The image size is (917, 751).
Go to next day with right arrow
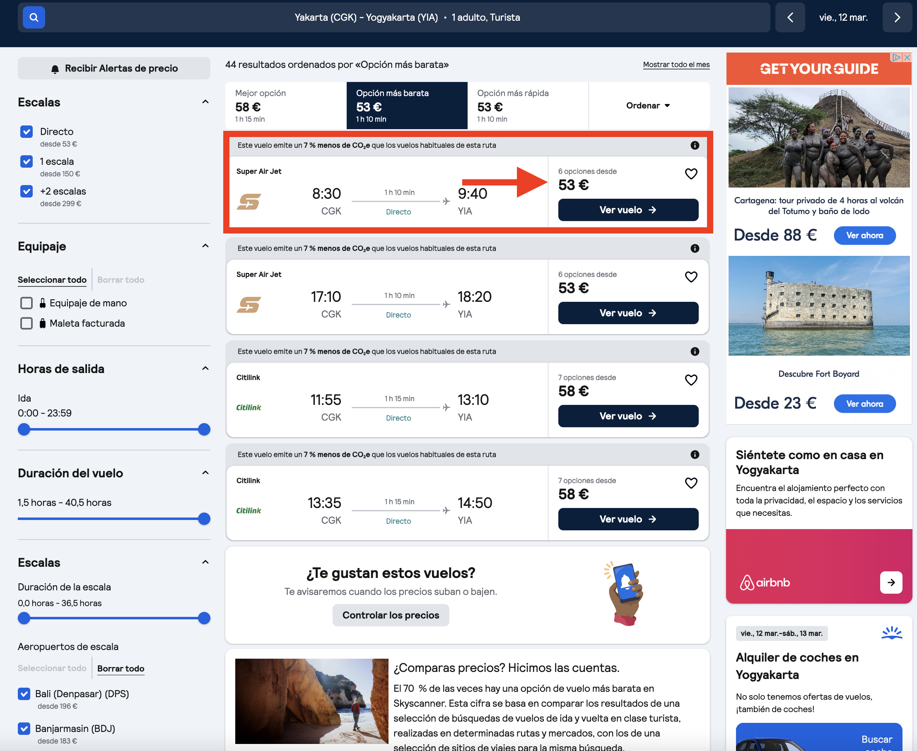coord(897,17)
